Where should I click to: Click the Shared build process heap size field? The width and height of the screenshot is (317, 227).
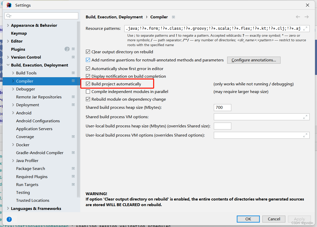222,108
